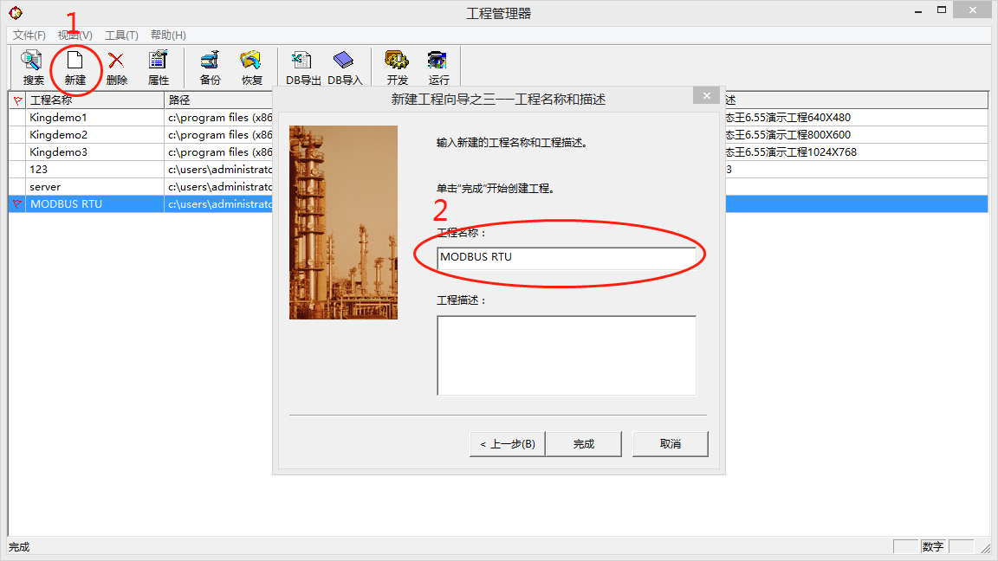The image size is (998, 561).
Task: Launch 开发 (Develop) from the toolbar
Action: [397, 68]
